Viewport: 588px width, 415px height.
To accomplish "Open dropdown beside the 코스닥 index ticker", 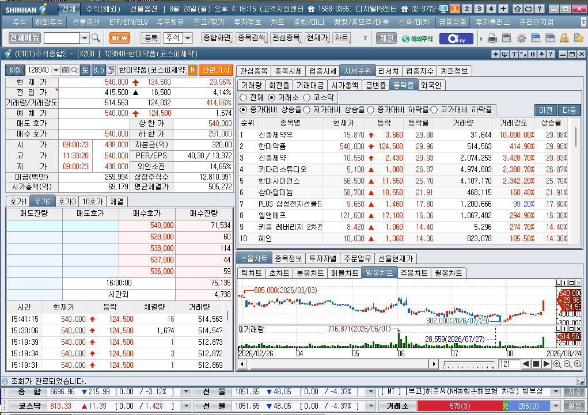I will click(x=186, y=406).
